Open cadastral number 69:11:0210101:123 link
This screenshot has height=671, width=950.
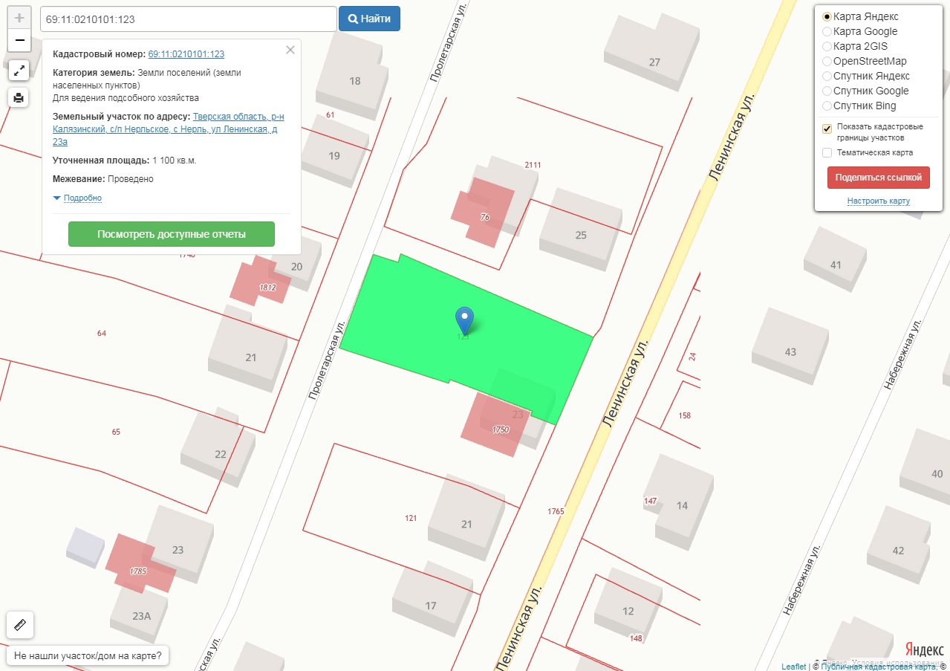186,54
